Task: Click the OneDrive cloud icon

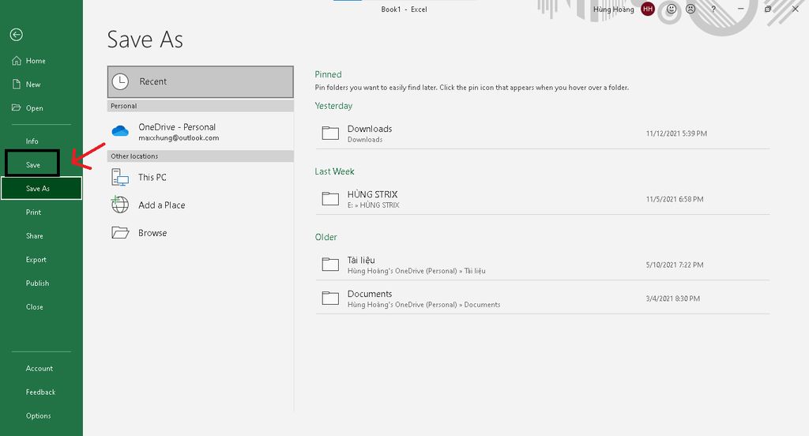Action: 120,131
